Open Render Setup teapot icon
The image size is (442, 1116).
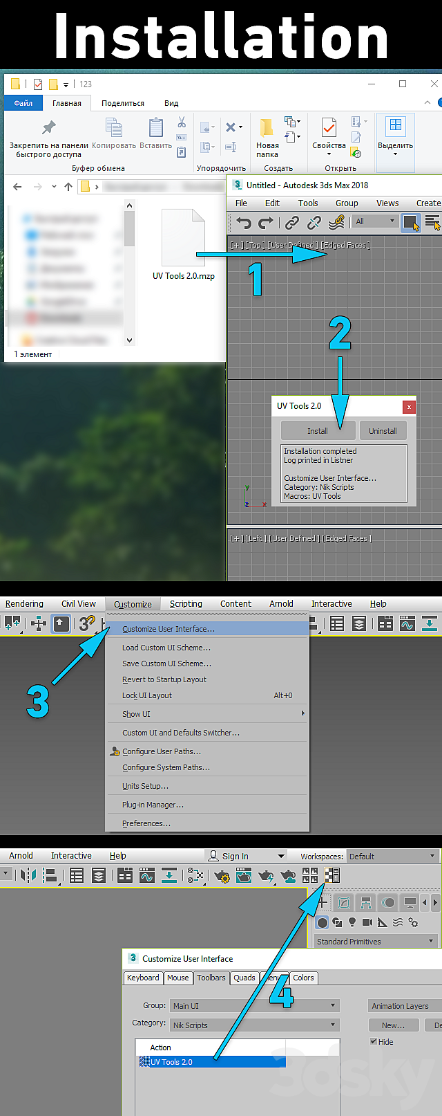tap(222, 875)
